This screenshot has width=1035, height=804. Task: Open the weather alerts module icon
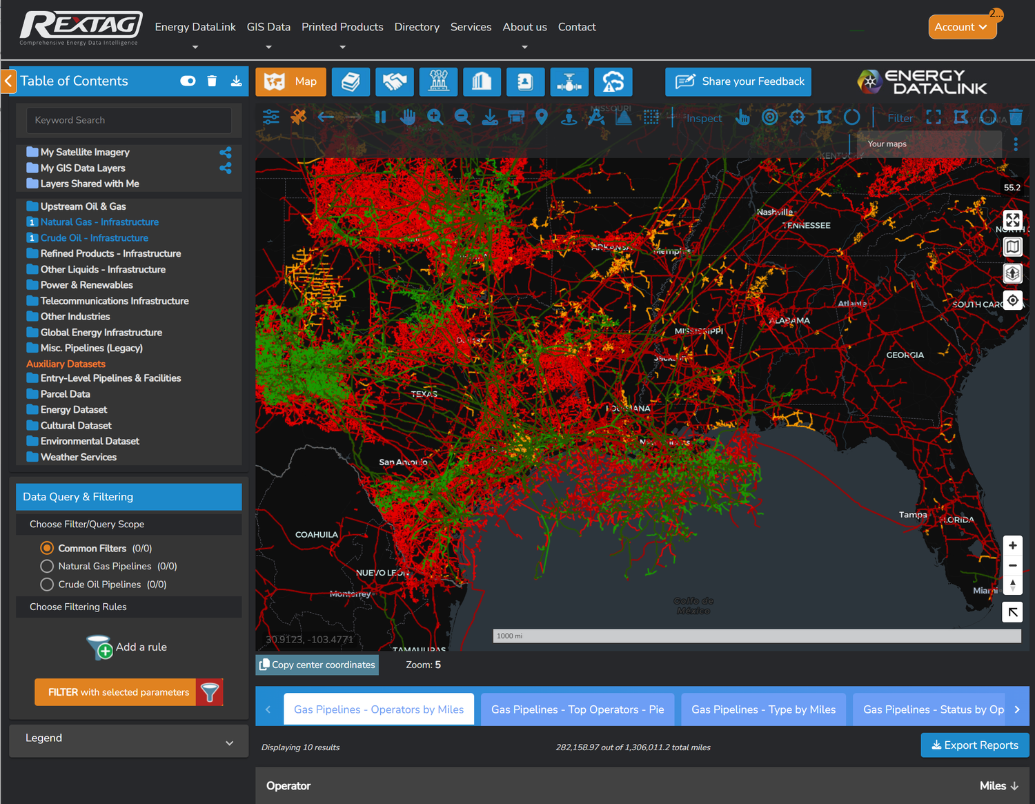click(613, 81)
